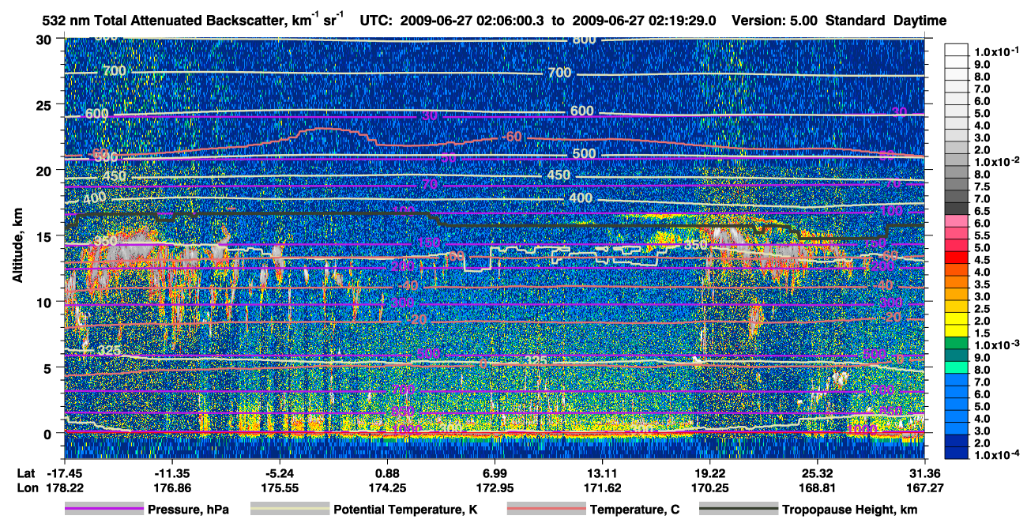The height and width of the screenshot is (527, 1027).
Task: Click latitude value '25.32'
Action: point(818,474)
